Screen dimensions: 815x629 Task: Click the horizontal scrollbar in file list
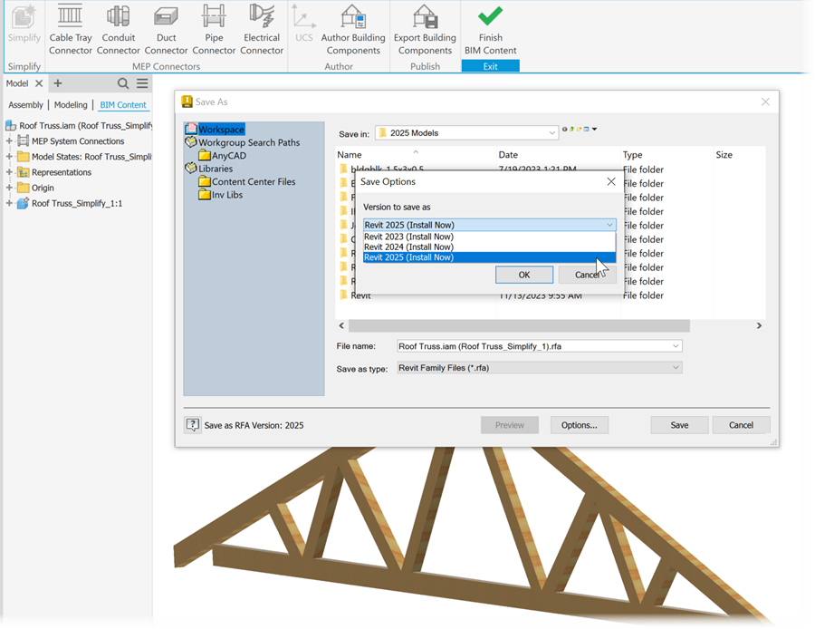[519, 325]
